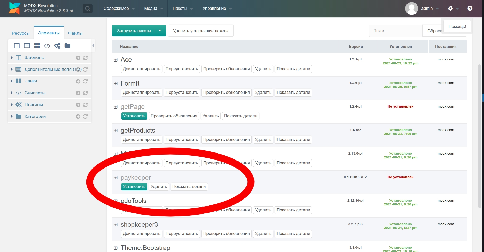
Task: Add new item to Сниппеты
Action: point(78,93)
